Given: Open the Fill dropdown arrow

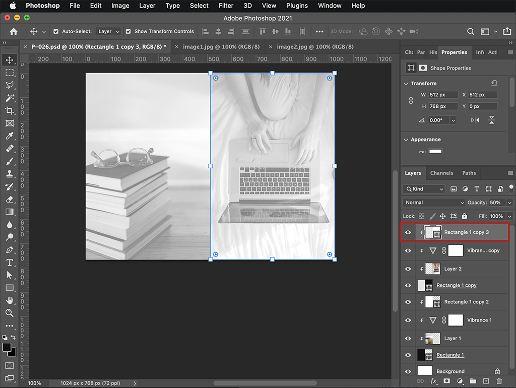Looking at the screenshot, I should coord(509,216).
